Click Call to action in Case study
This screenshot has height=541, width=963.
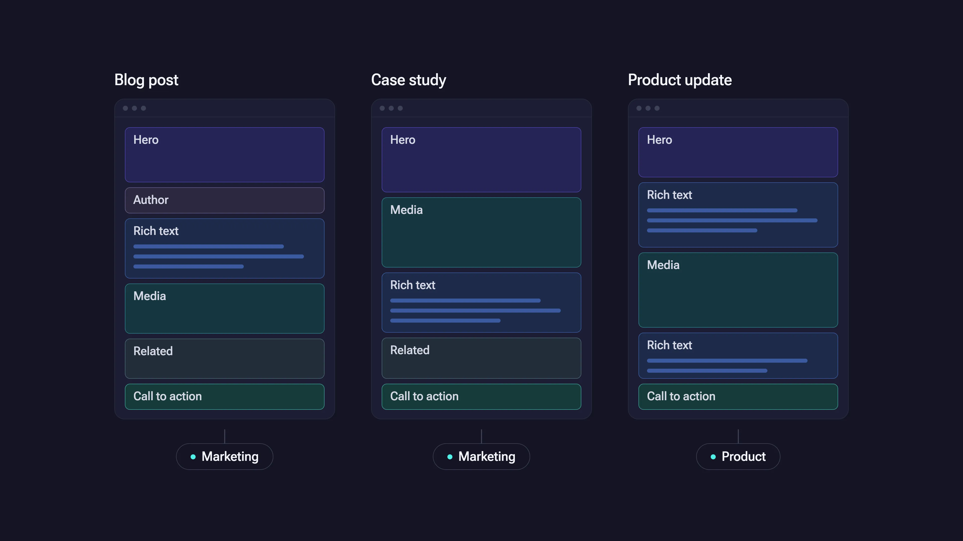pyautogui.click(x=481, y=396)
